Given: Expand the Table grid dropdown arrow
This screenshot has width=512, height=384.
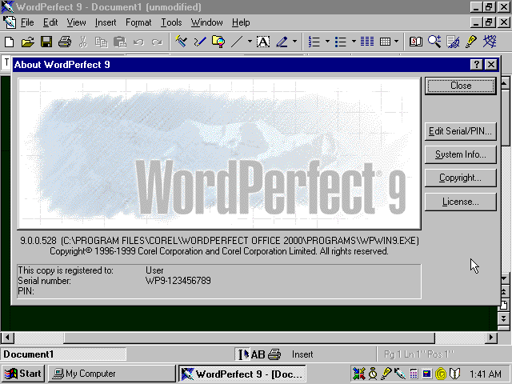Looking at the screenshot, I should pyautogui.click(x=397, y=42).
